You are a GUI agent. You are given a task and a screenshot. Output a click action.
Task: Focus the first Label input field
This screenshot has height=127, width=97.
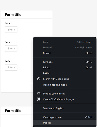[11, 30]
